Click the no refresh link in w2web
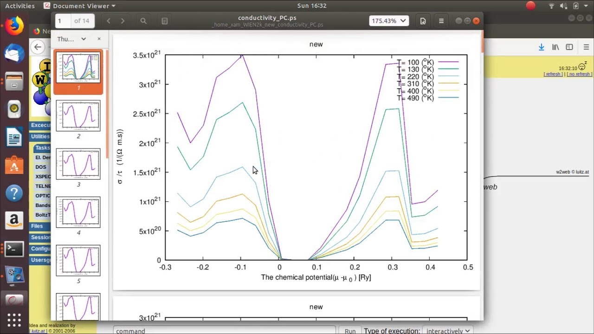The image size is (594, 334). click(x=579, y=74)
